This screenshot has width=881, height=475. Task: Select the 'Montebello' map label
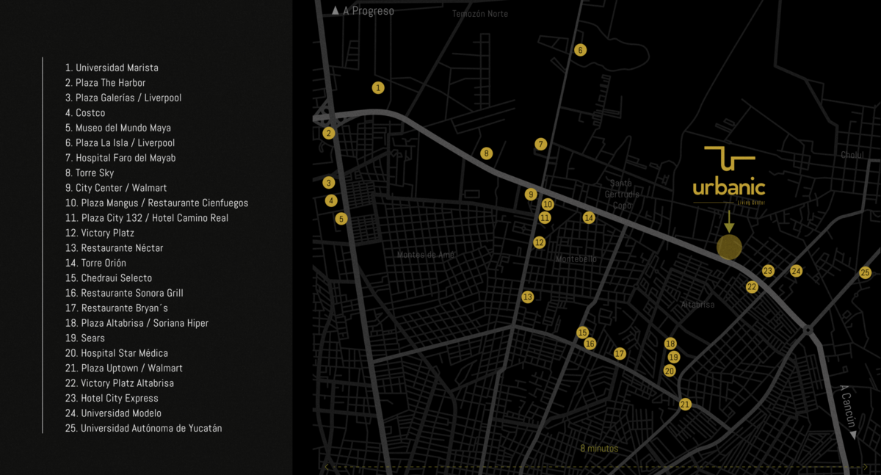(x=576, y=259)
